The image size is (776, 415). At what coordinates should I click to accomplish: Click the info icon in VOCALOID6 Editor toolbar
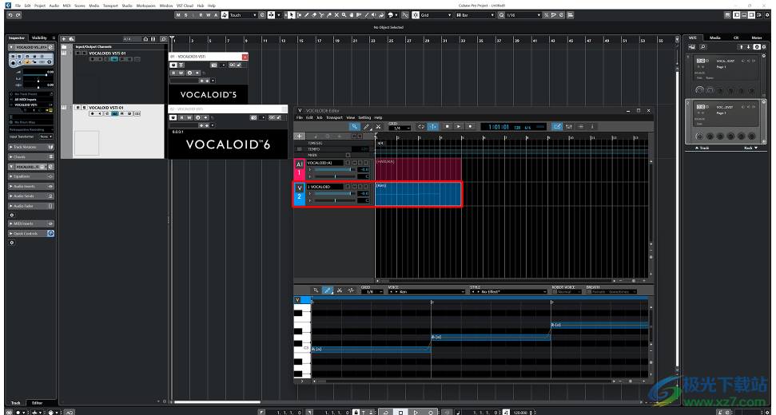[x=592, y=126]
